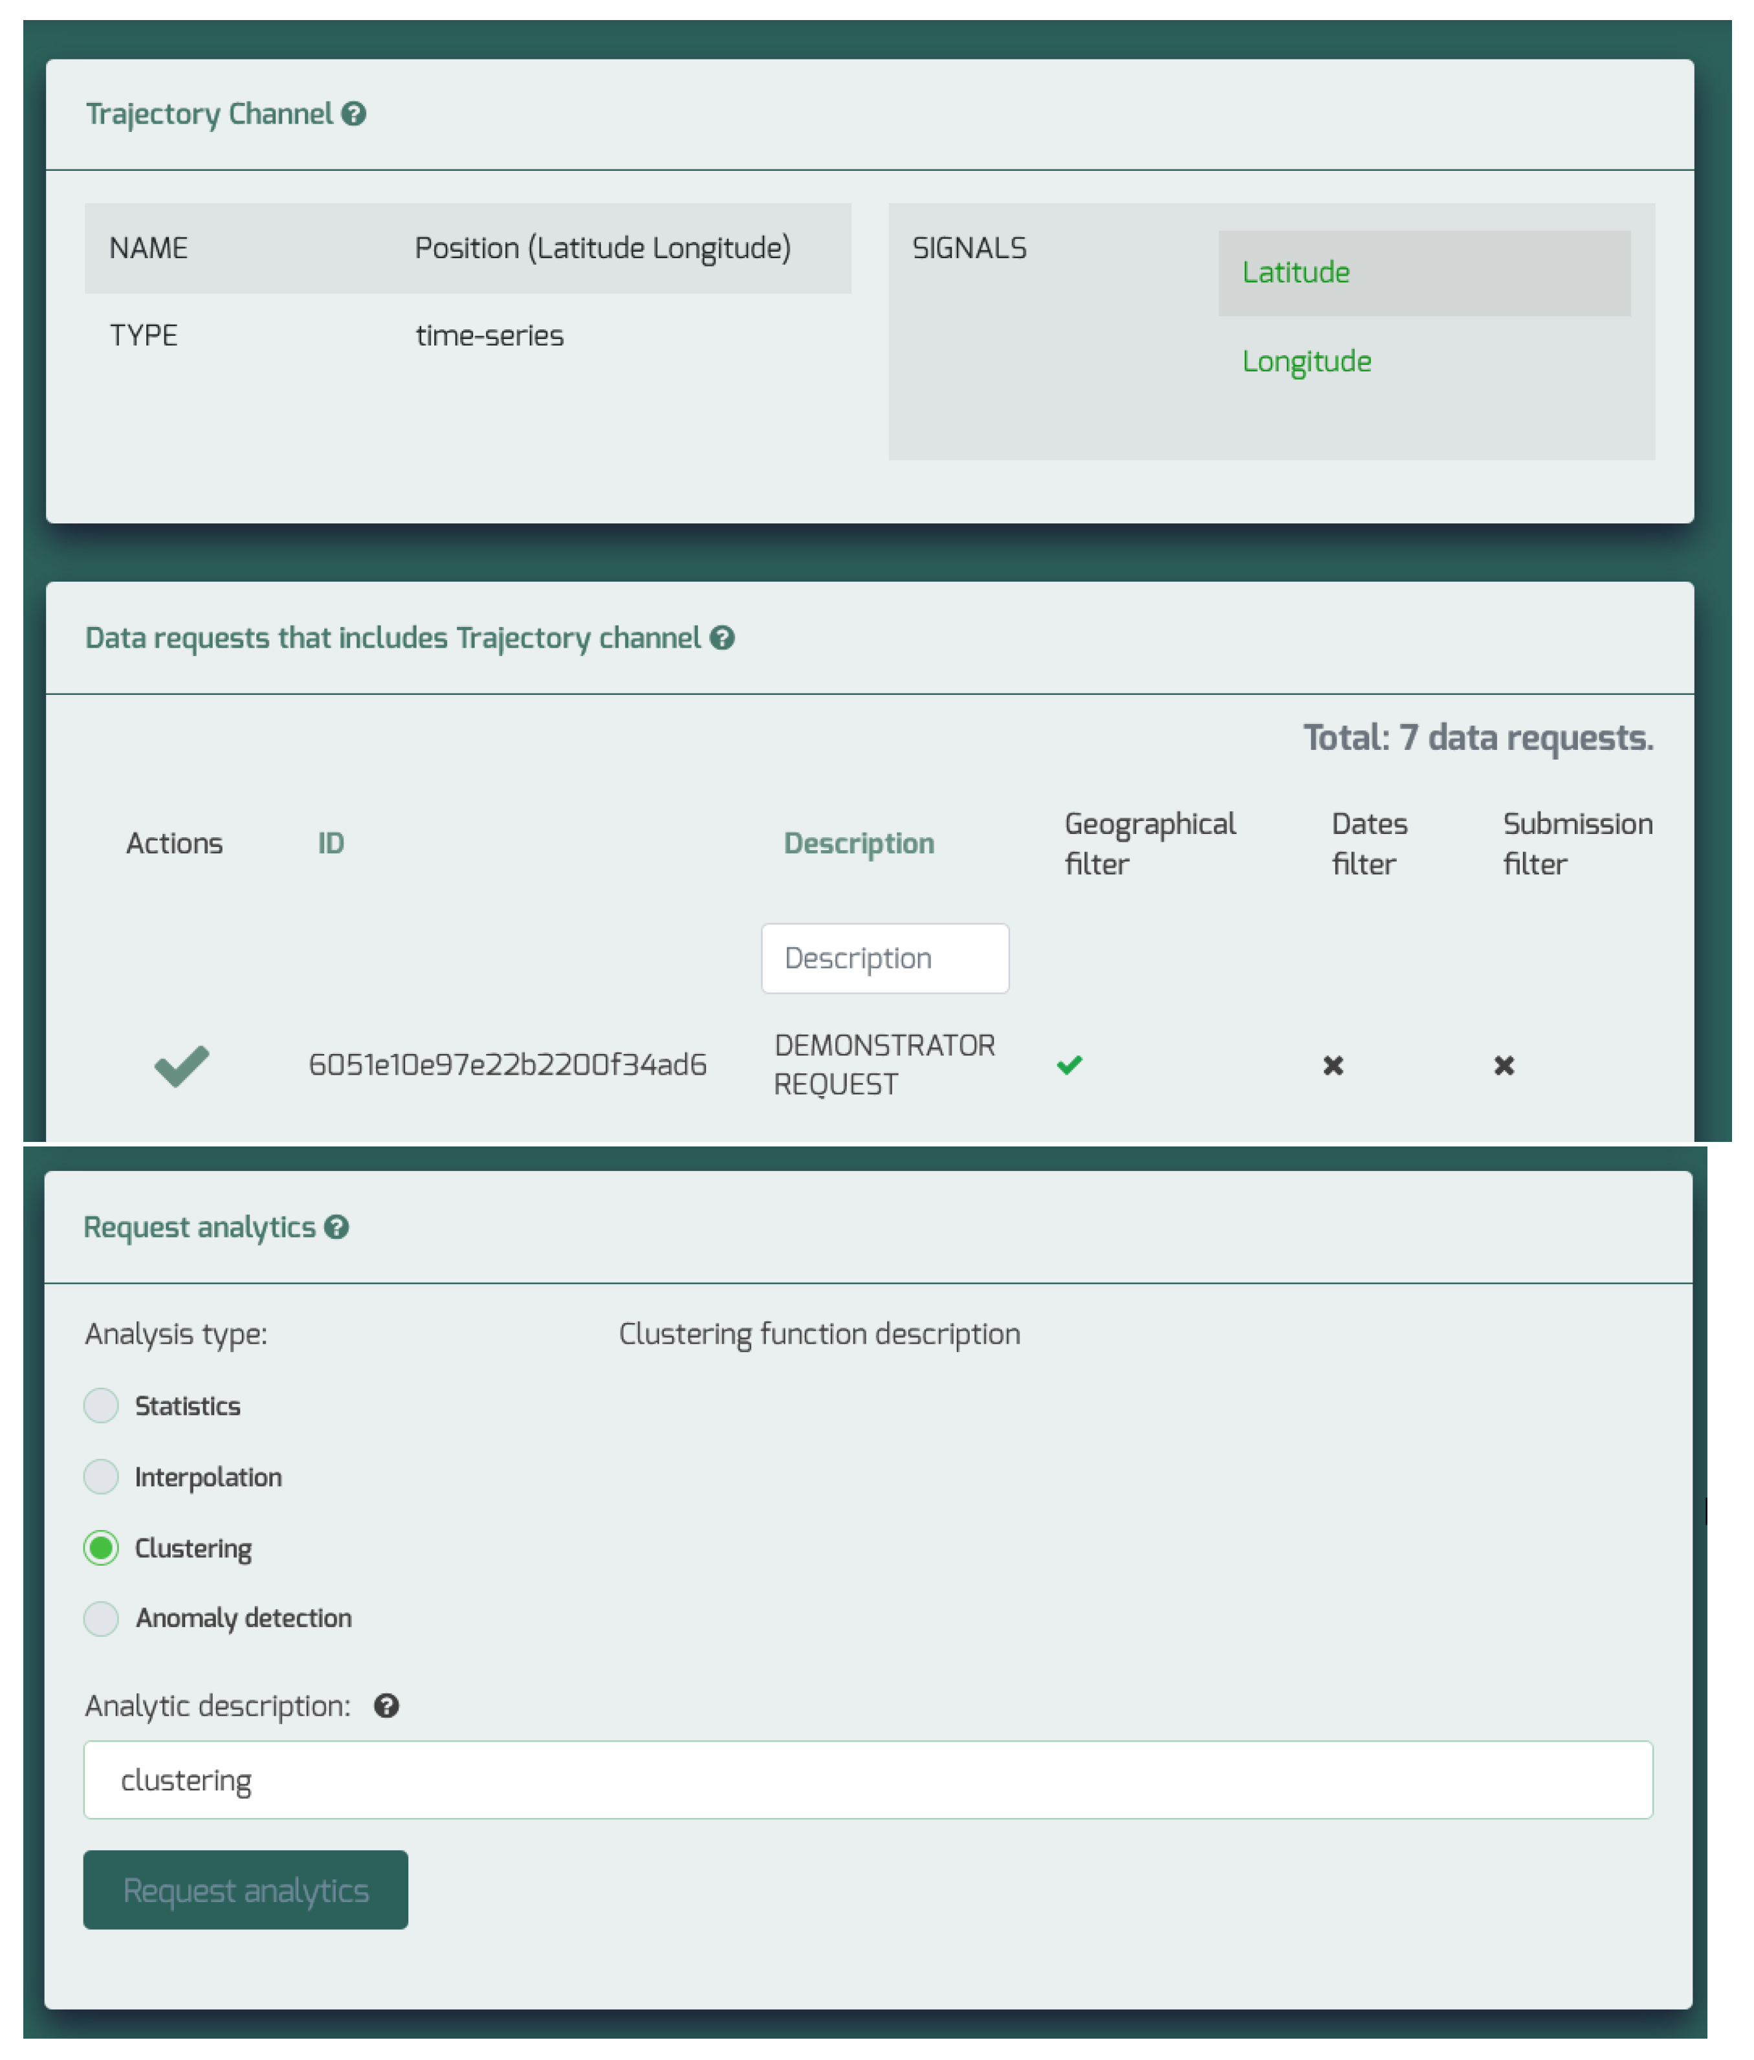
Task: Click the Analytic description text field
Action: [x=867, y=1781]
